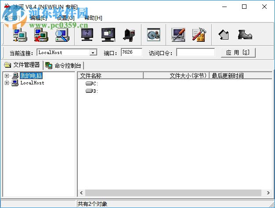Click the mailbox messenger icon
275x208 pixels.
[x=129, y=35]
